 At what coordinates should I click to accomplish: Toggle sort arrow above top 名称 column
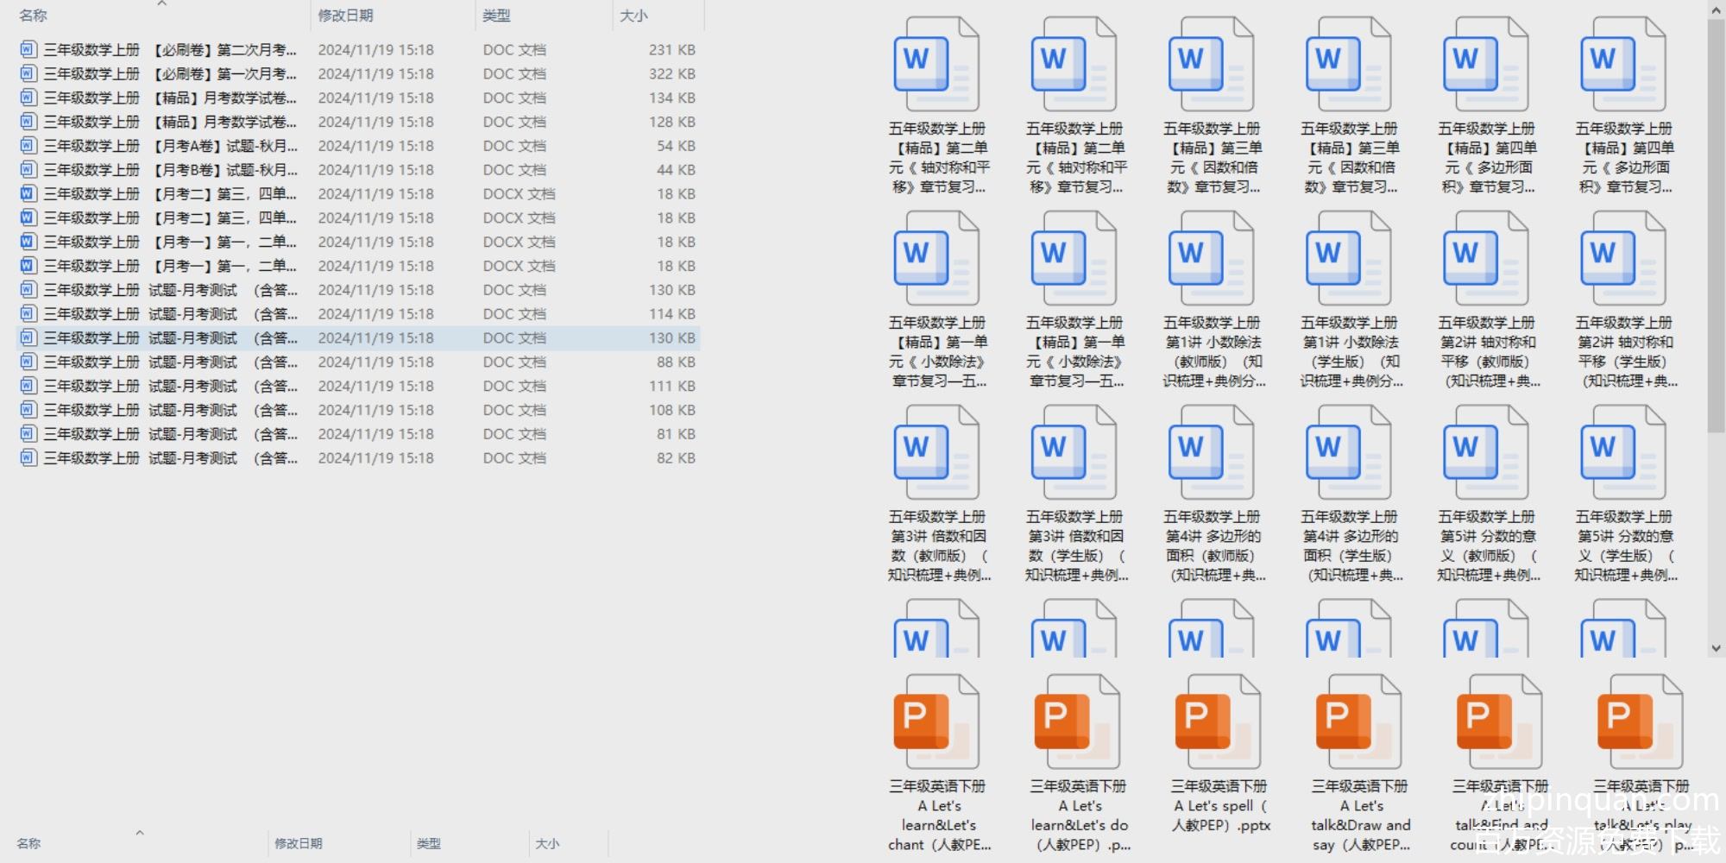point(161,4)
